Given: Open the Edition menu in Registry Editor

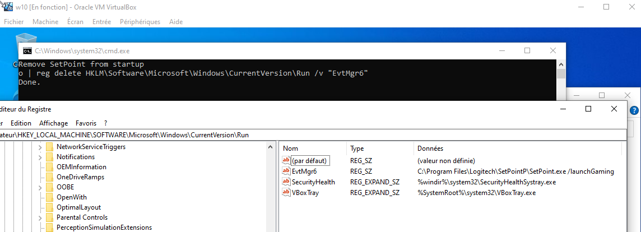Looking at the screenshot, I should pyautogui.click(x=21, y=123).
